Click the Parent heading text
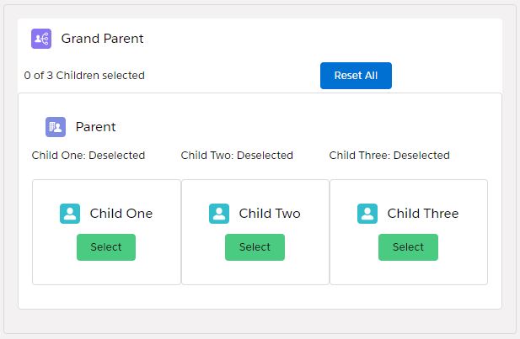The height and width of the screenshot is (339, 520). (x=96, y=127)
